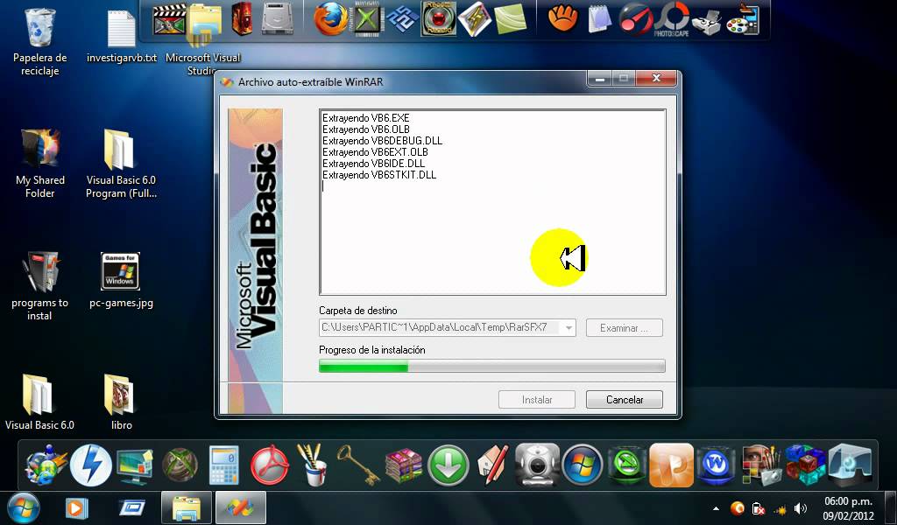Viewport: 897px width, 525px height.
Task: Open the green download arrow icon in dock
Action: click(448, 465)
